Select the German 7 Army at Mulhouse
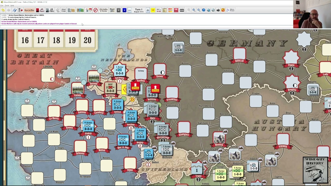Image resolution: width=331 pixels, height=186 pixels. (x=167, y=150)
